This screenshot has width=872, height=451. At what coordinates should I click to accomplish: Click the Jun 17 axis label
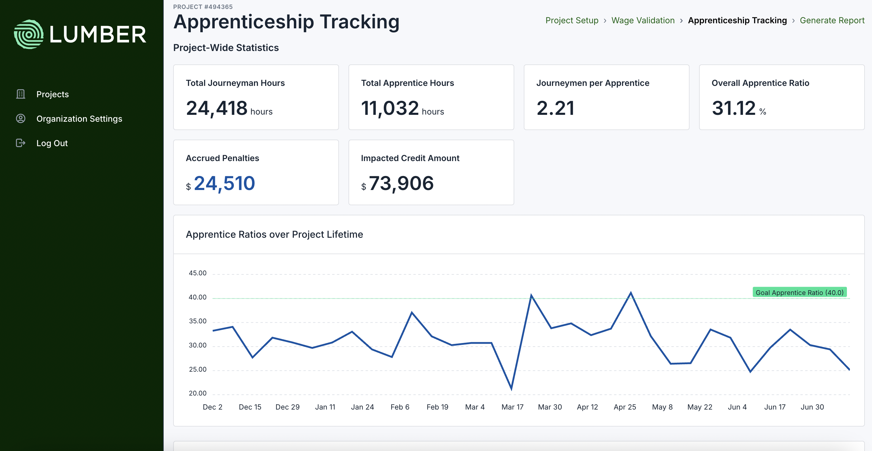(775, 407)
